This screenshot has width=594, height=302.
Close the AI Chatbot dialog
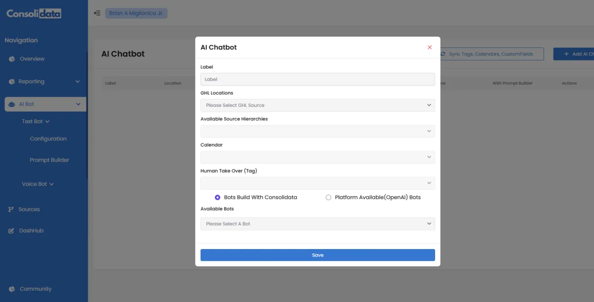point(430,48)
